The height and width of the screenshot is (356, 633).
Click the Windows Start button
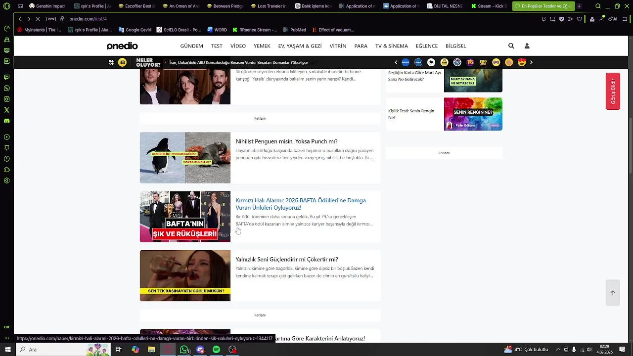pos(7,350)
